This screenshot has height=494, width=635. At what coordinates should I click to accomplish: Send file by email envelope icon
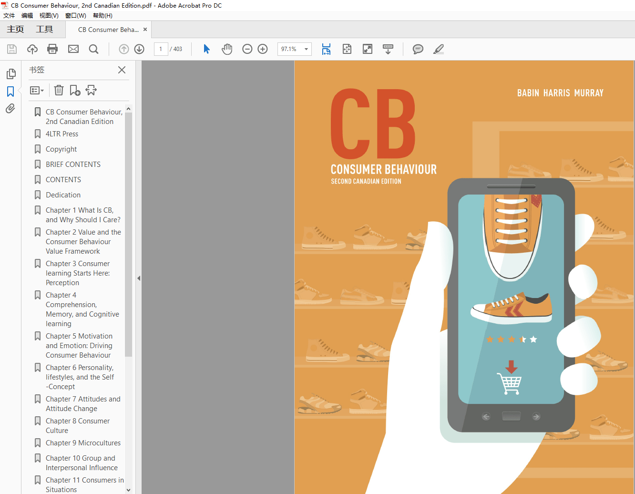pyautogui.click(x=73, y=49)
